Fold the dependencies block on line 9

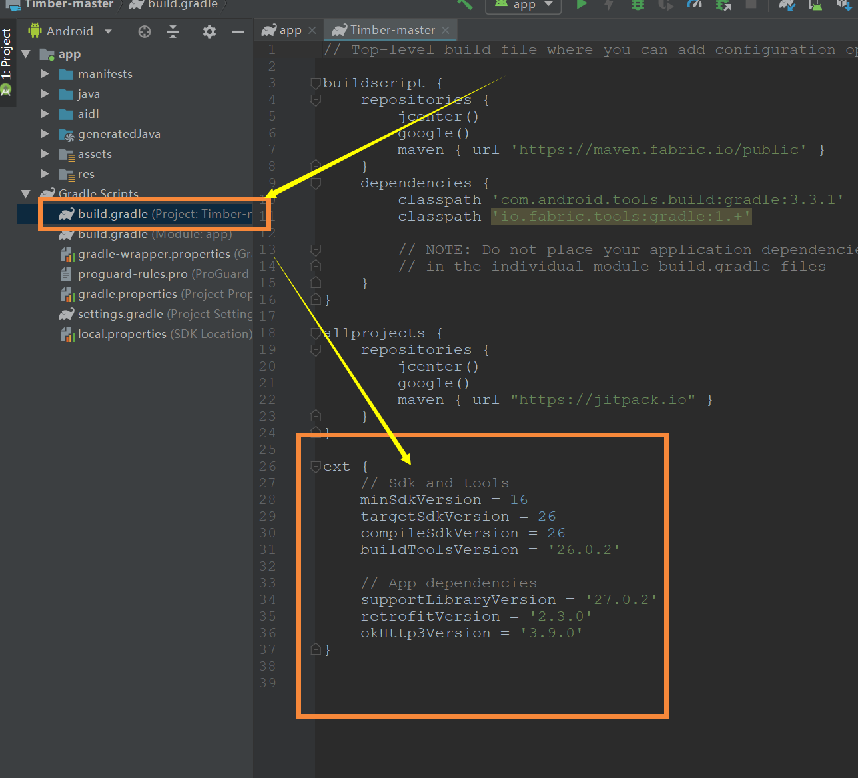[x=316, y=183]
